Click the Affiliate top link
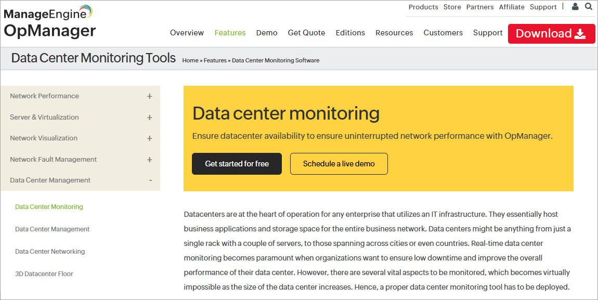This screenshot has height=300, width=598. click(x=512, y=7)
